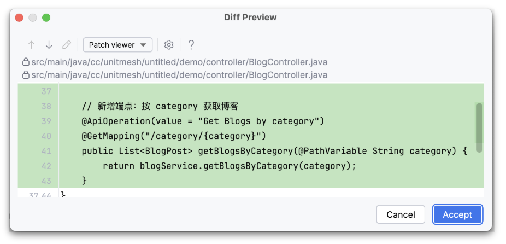Close the Diff Preview window
This screenshot has height=244, width=506.
(19, 18)
